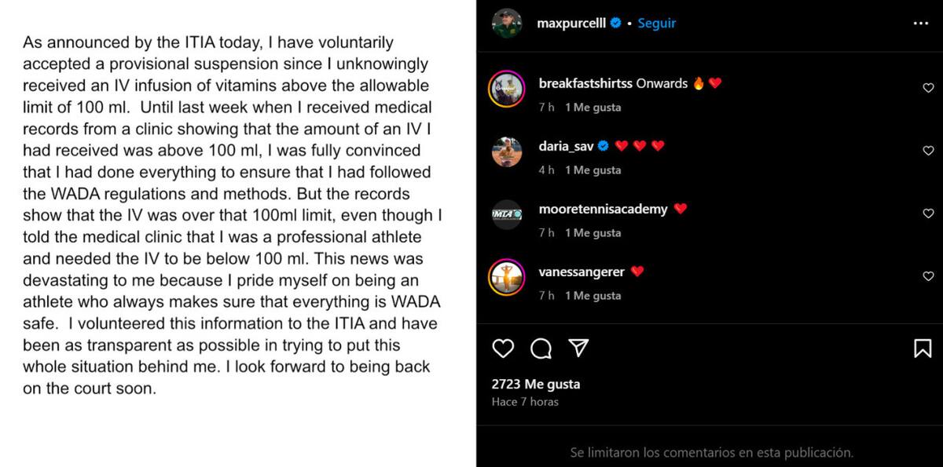This screenshot has height=467, width=943.
Task: Like the post using the heart icon
Action: pyautogui.click(x=503, y=348)
